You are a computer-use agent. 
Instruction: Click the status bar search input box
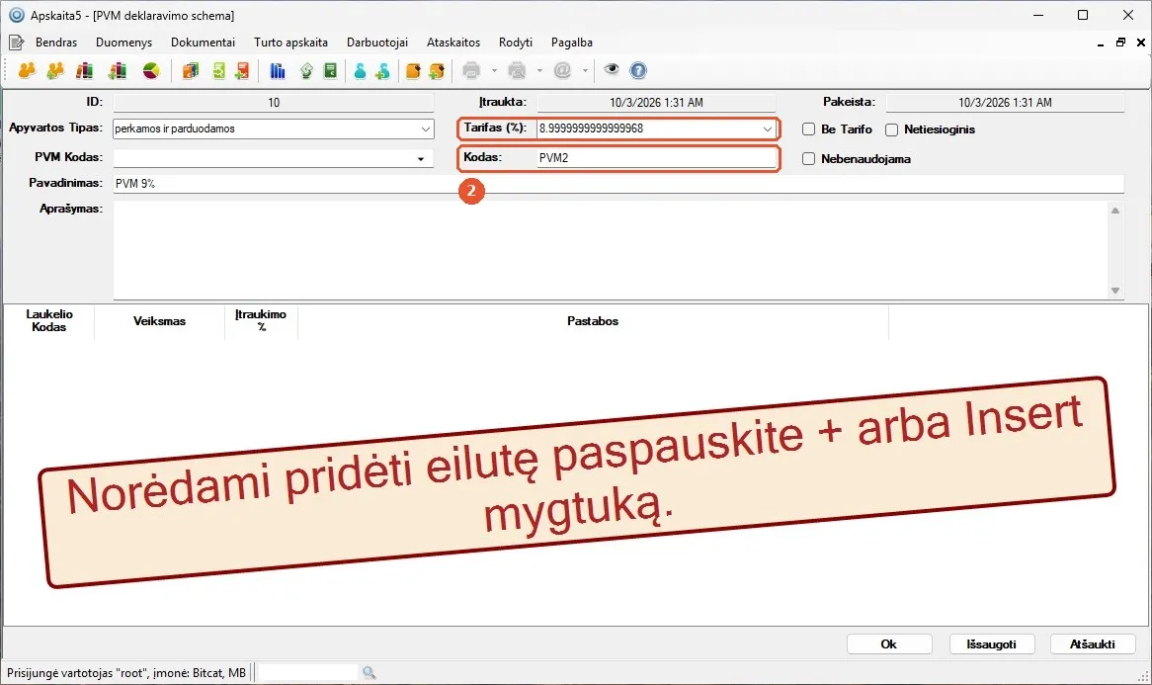coord(308,672)
